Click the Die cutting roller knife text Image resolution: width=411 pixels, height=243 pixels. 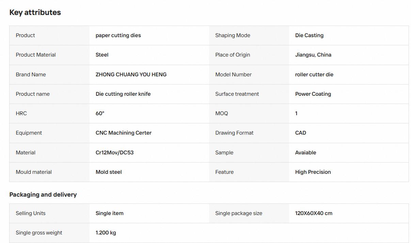(x=123, y=94)
